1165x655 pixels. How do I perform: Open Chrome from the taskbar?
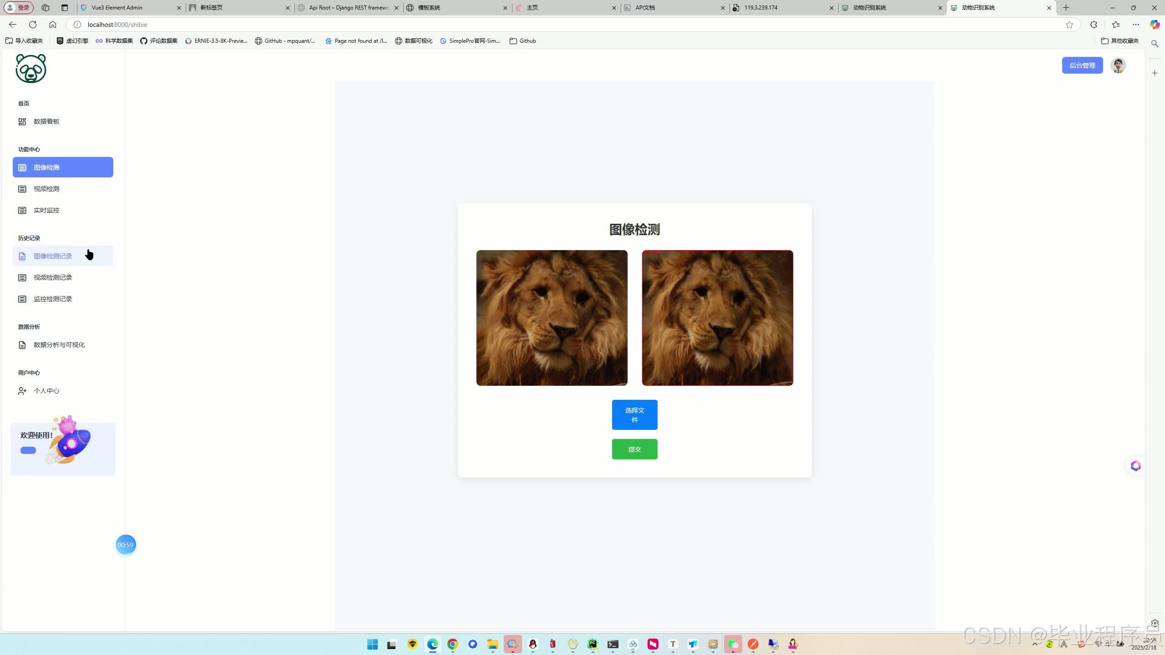pyautogui.click(x=452, y=644)
